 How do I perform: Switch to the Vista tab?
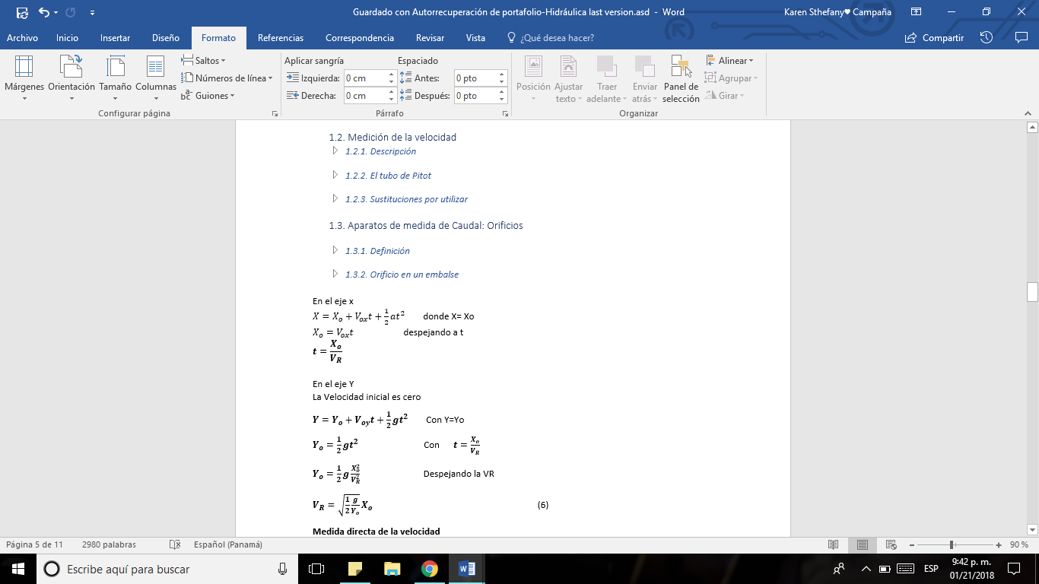coord(475,37)
